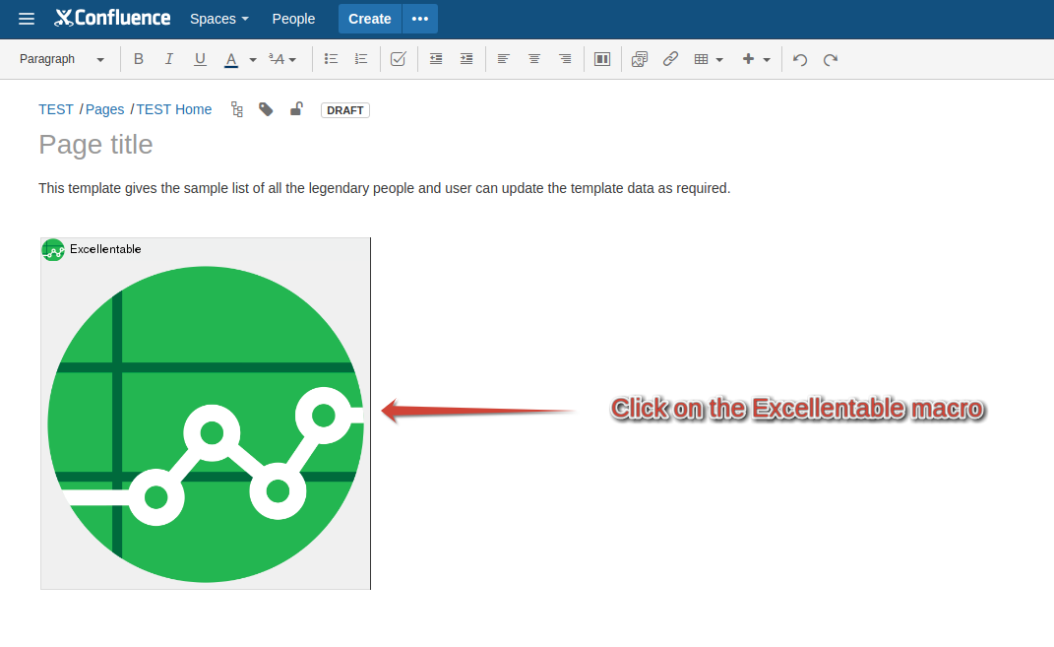Viewport: 1054px width, 647px height.
Task: Open the text color picker arrow
Action: [x=253, y=60]
